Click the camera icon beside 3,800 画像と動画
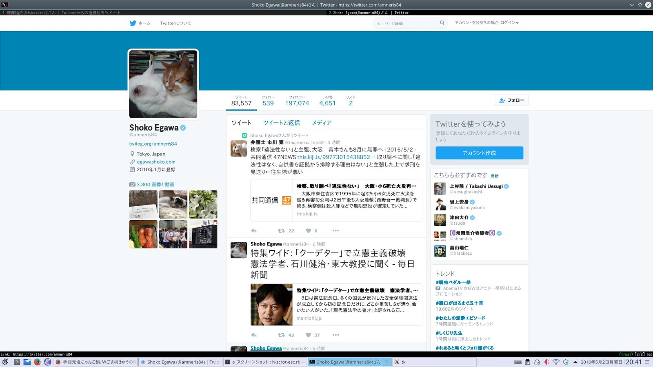 click(132, 184)
